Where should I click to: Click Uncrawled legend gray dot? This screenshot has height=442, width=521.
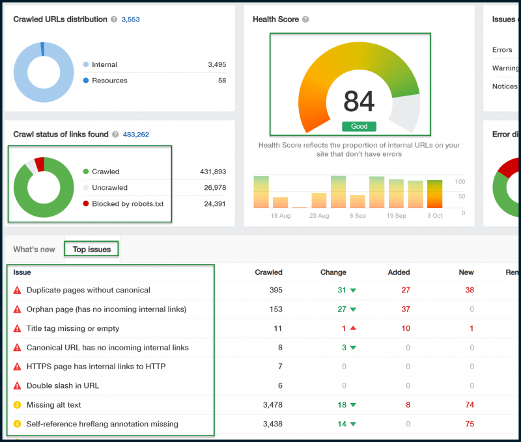point(86,187)
